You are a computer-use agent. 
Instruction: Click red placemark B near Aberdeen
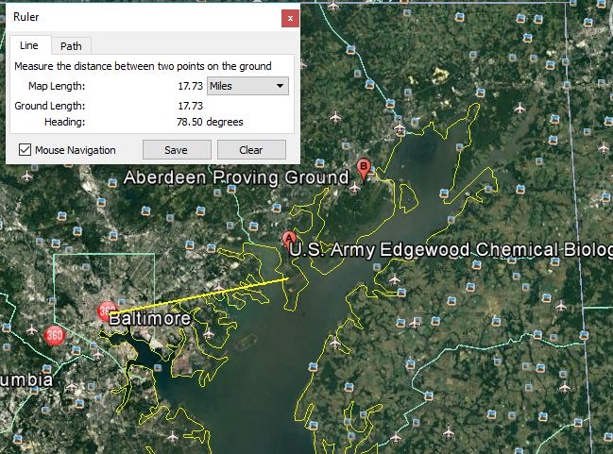pos(364,169)
